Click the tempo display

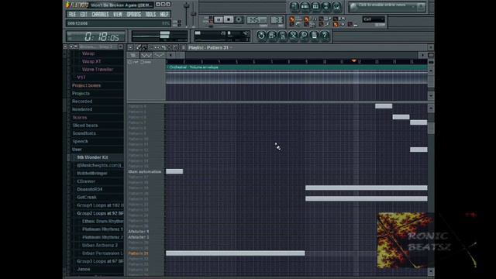[x=257, y=20]
